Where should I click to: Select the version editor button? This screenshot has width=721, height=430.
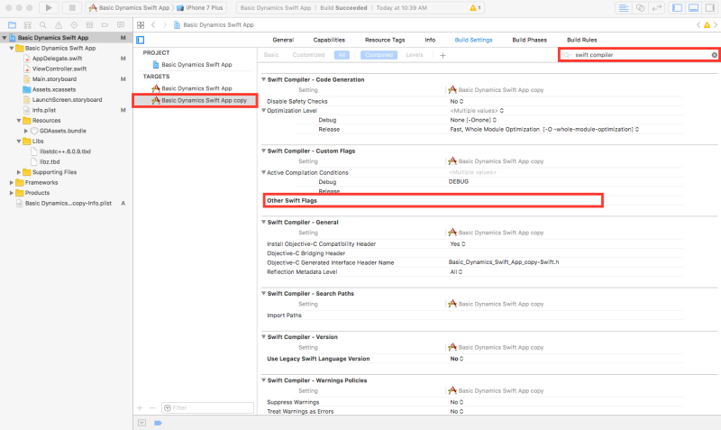(x=657, y=8)
